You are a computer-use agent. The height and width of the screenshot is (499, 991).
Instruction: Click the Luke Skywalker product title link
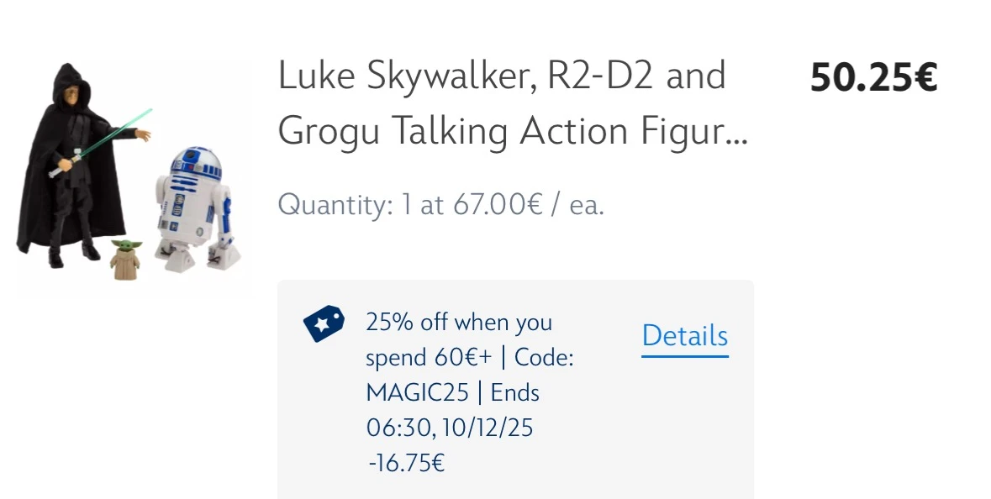pos(502,75)
